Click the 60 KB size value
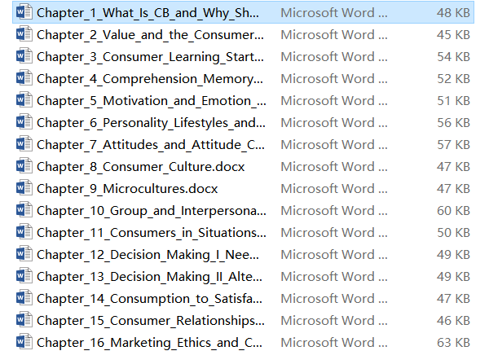Screen dimensions: 489x364 click(x=453, y=211)
